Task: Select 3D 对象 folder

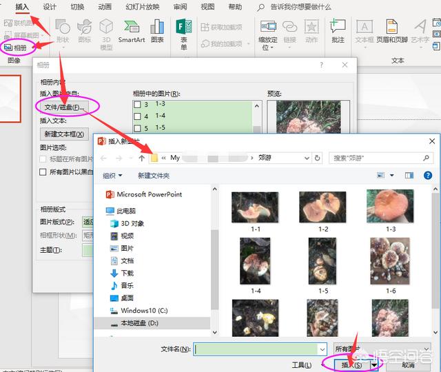Action: pyautogui.click(x=127, y=223)
